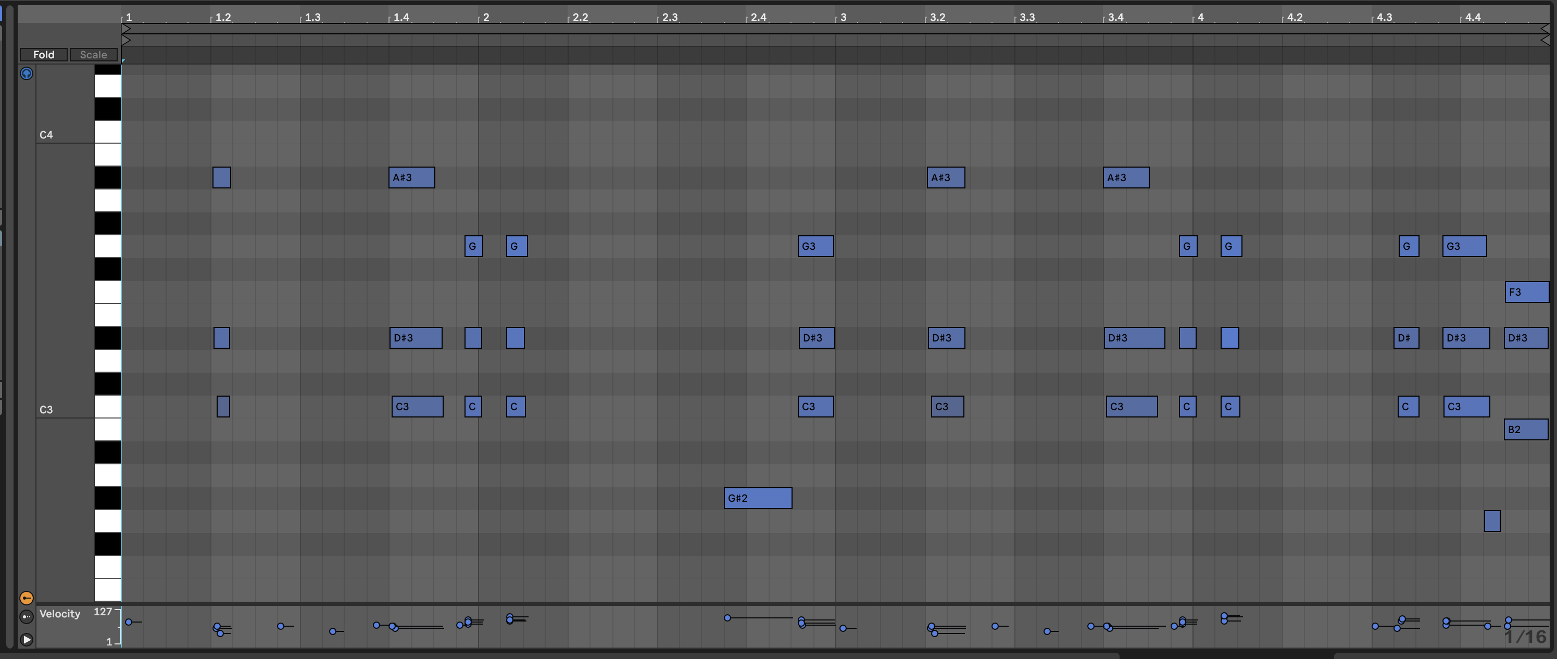The height and width of the screenshot is (659, 1557).
Task: Toggle the dotted chance lane icon
Action: coord(27,617)
